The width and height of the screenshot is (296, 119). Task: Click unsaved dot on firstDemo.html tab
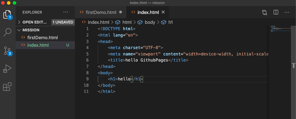coord(120,12)
